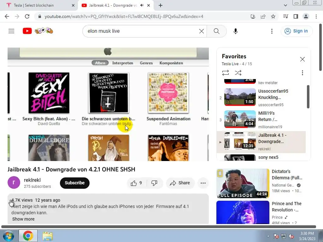Open the taskbar clock 3:30 PM
Screen dimensions: 323x242
[307, 236]
